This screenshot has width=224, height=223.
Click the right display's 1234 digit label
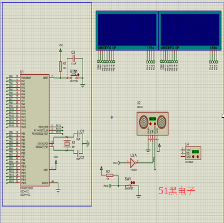click(x=213, y=48)
